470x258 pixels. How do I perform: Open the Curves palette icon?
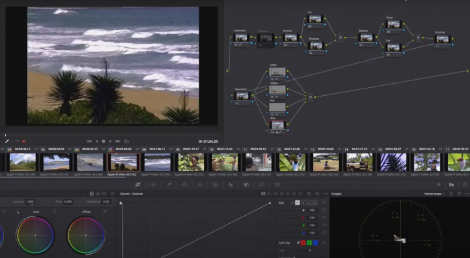click(x=138, y=185)
